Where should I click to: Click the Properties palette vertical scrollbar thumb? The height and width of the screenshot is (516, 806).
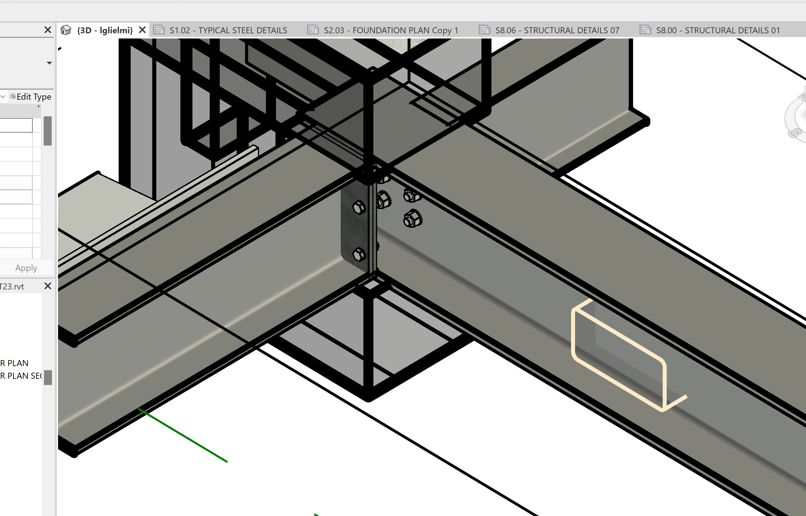pyautogui.click(x=48, y=131)
